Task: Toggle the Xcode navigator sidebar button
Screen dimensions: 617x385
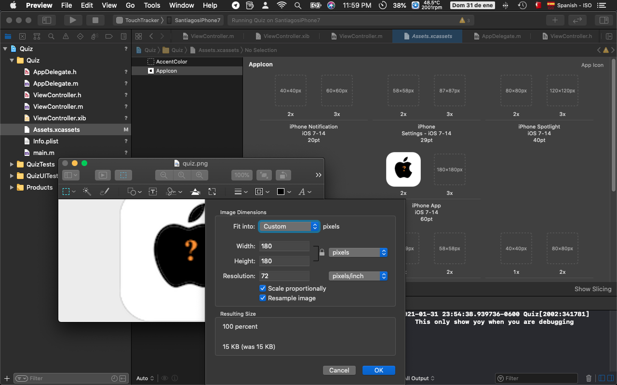Action: tap(47, 20)
